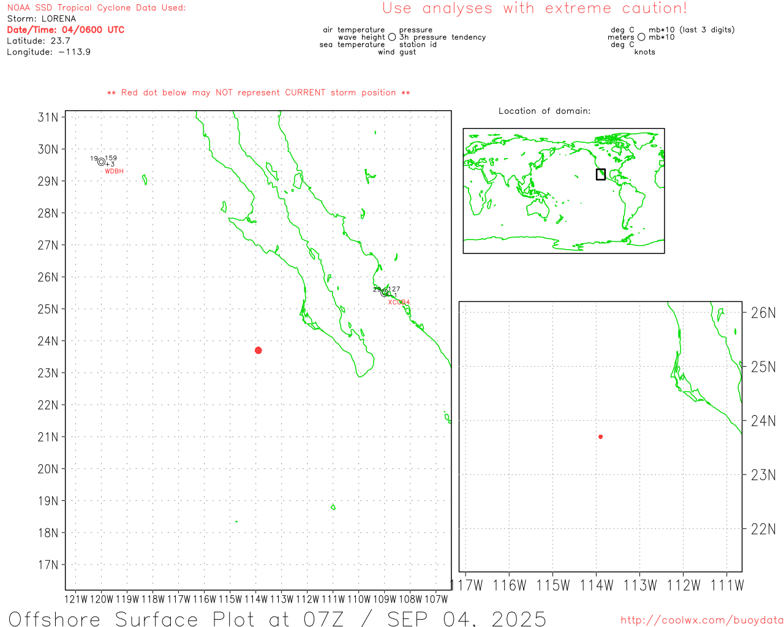
Task: Click the 'knots' units label
Action: pos(645,52)
